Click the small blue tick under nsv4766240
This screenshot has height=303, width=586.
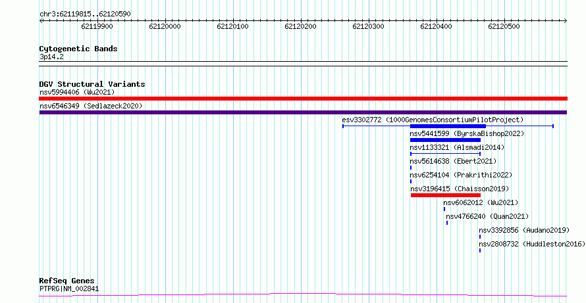coord(447,223)
